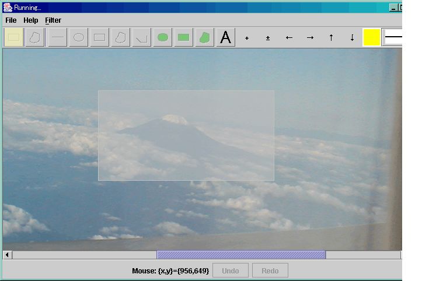
Task: Select the polyline drawing tool
Action: click(142, 37)
